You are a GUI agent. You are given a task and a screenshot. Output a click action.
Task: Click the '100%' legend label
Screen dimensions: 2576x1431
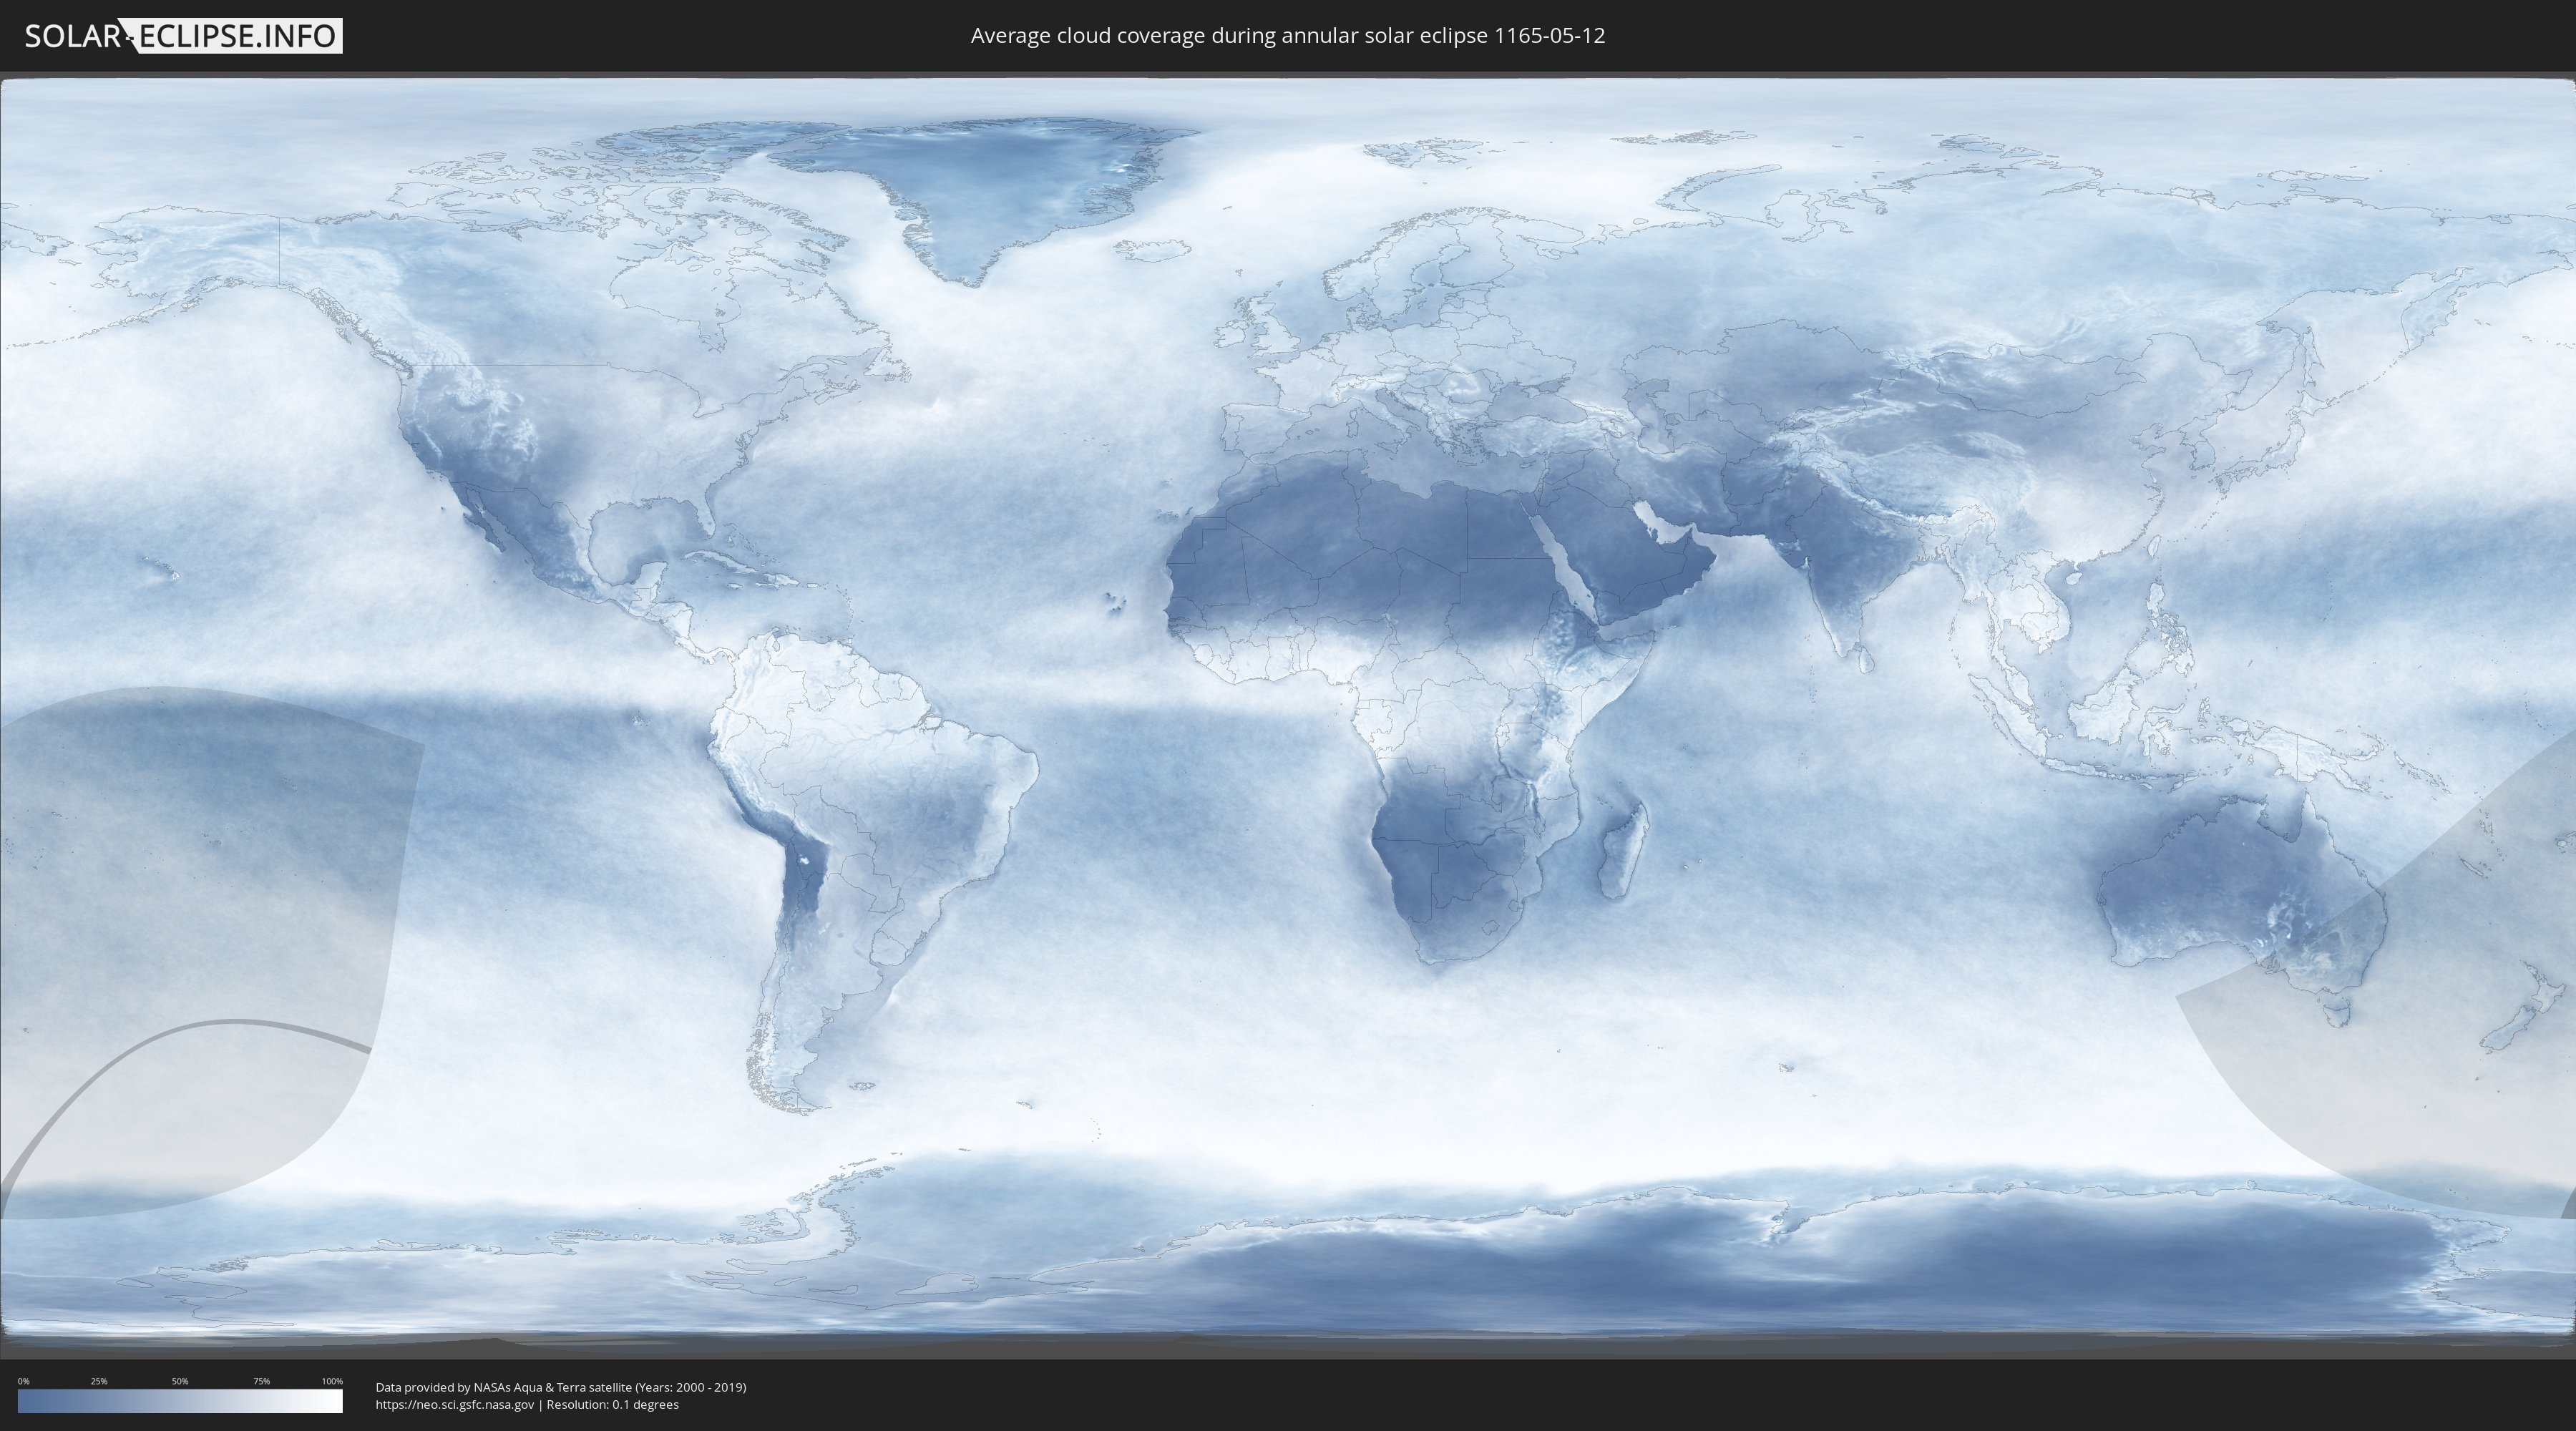click(332, 1381)
